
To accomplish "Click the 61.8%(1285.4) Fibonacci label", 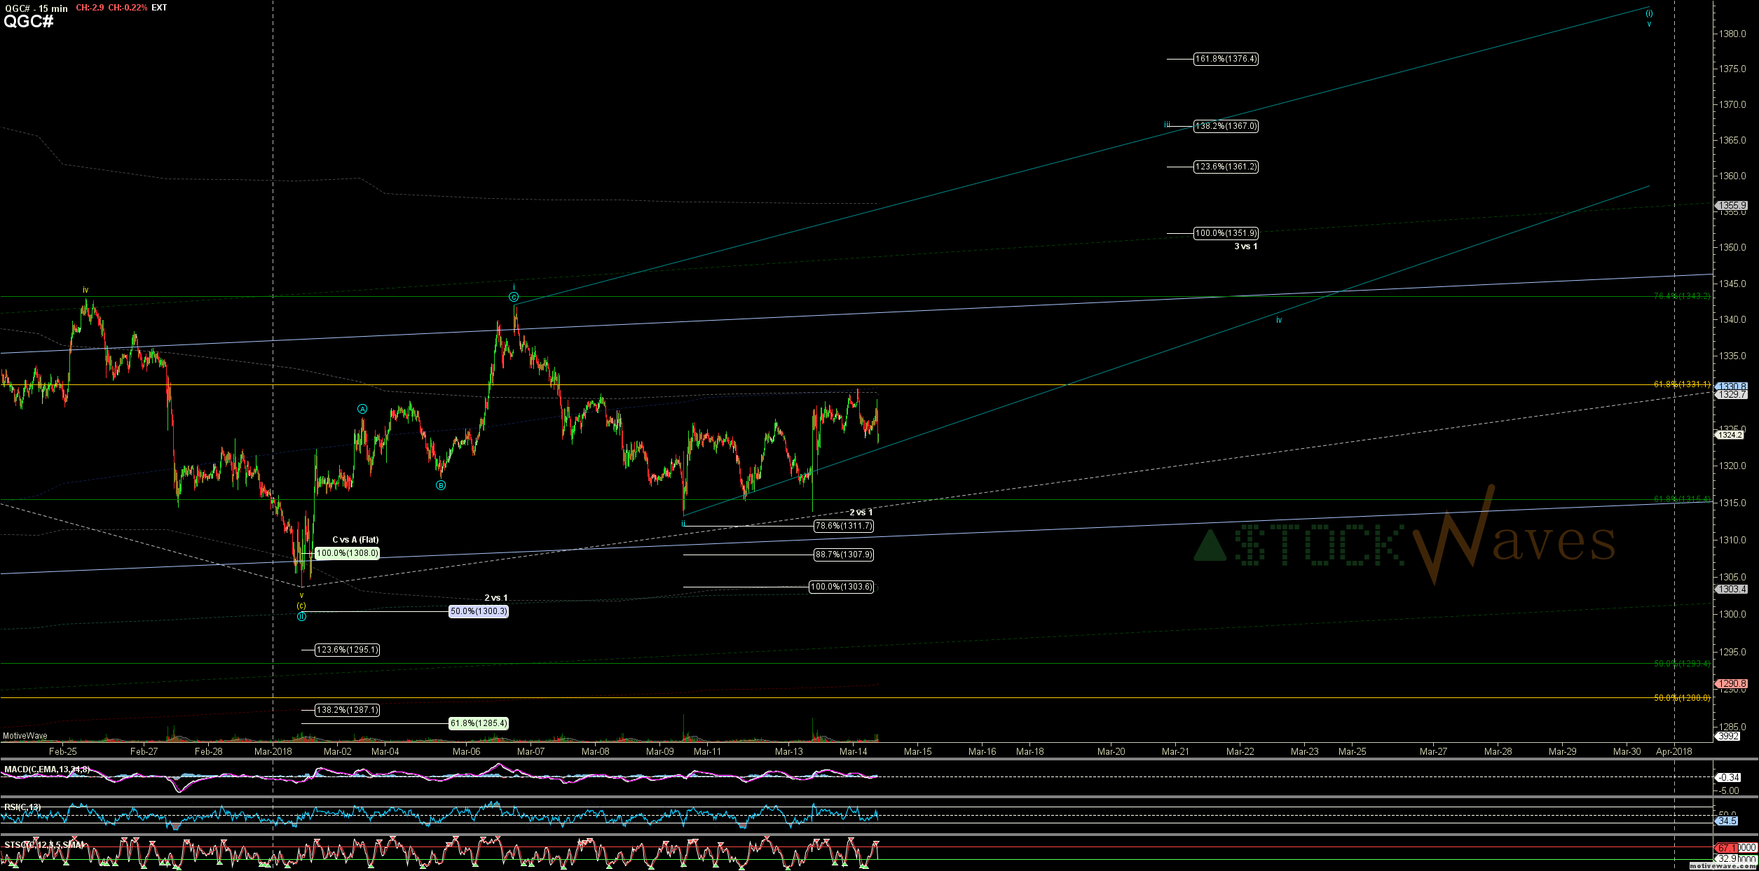I will 479,723.
